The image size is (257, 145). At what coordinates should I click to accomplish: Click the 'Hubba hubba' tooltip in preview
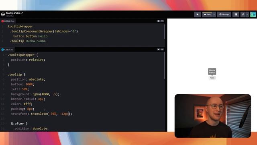212,72
